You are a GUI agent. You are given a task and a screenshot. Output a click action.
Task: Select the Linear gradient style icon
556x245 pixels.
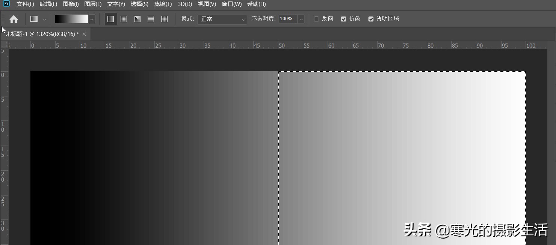tap(110, 19)
